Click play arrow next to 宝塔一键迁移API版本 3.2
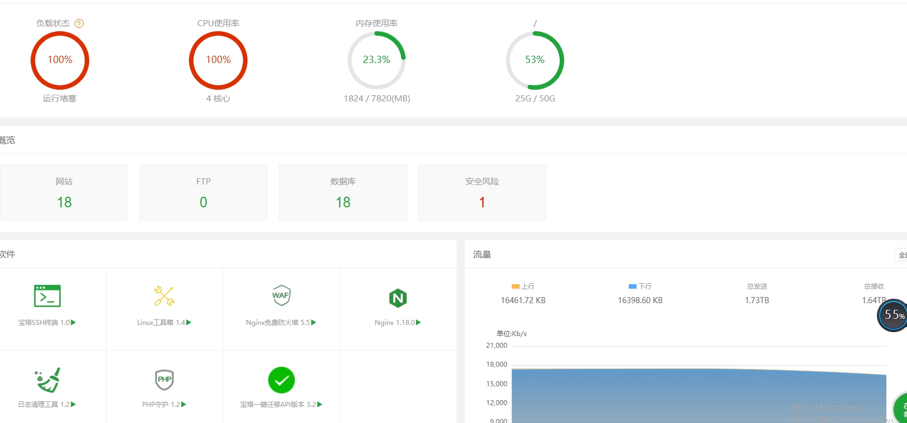This screenshot has height=423, width=907. tap(320, 405)
